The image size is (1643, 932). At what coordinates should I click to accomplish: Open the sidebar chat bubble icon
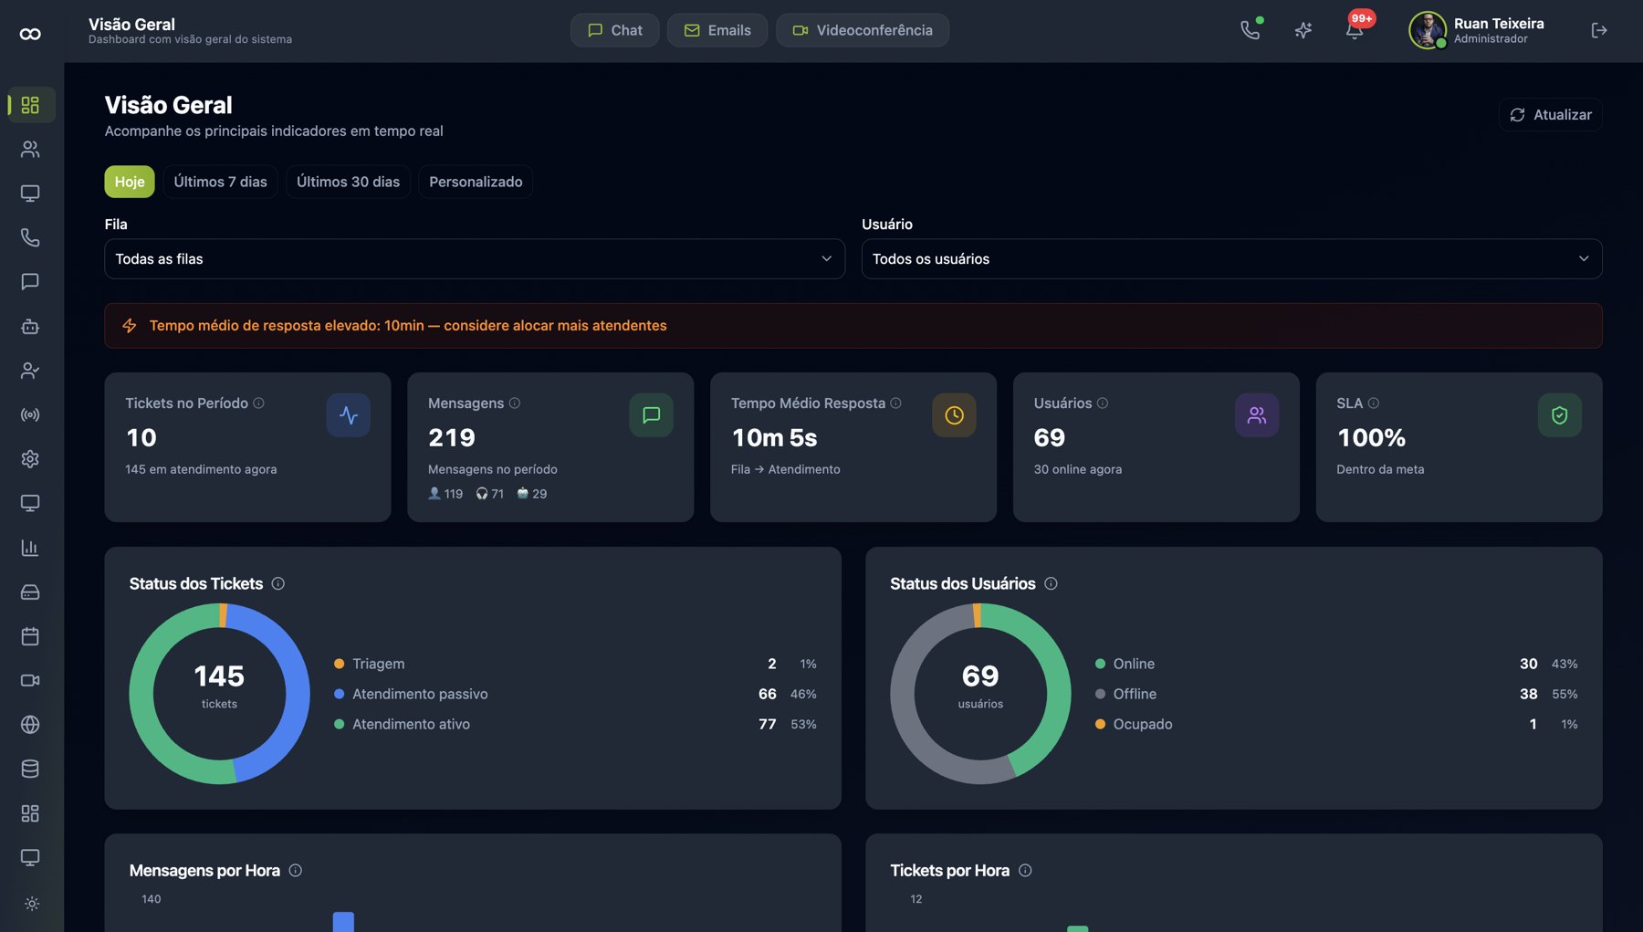(30, 281)
